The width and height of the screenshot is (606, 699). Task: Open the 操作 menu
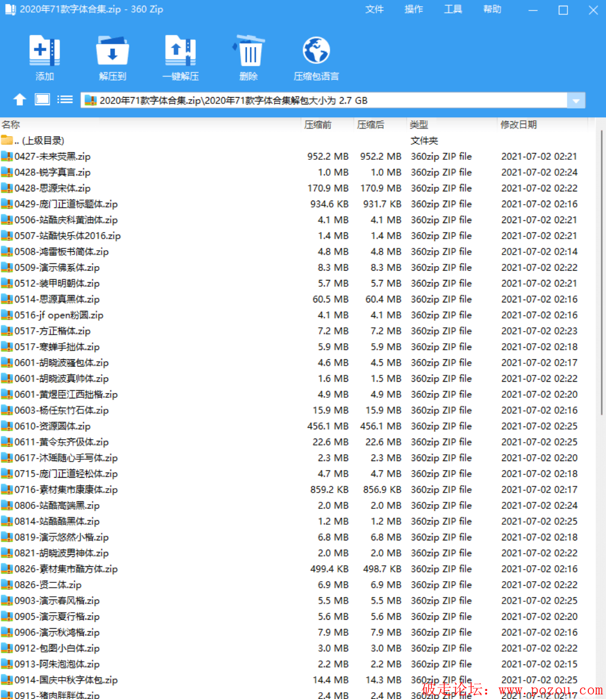pyautogui.click(x=414, y=9)
